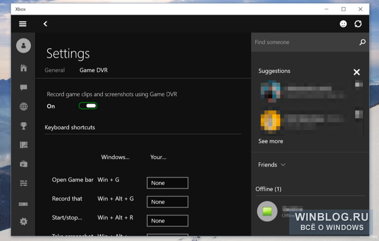Open Achievements trophy icon
The height and width of the screenshot is (241, 379).
(23, 126)
